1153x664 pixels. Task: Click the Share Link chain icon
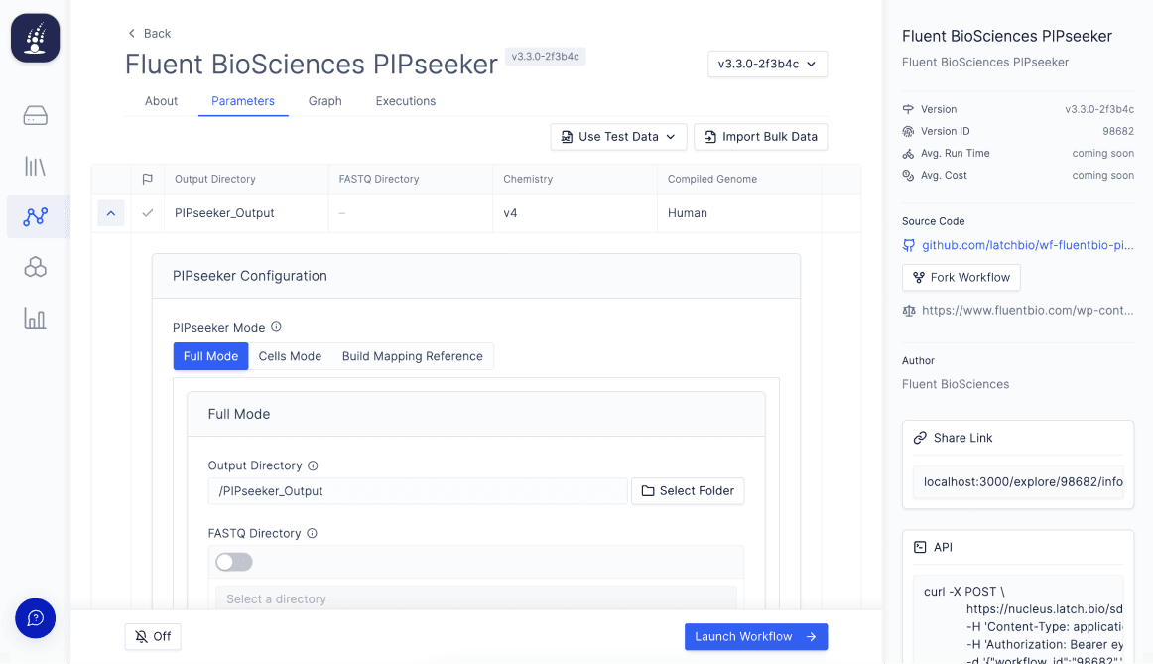click(920, 438)
